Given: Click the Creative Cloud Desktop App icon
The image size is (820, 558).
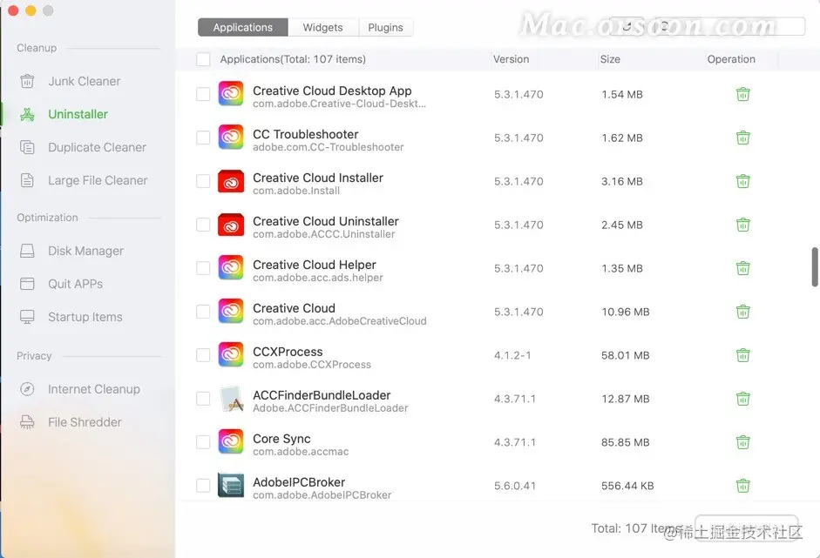Looking at the screenshot, I should coord(231,93).
